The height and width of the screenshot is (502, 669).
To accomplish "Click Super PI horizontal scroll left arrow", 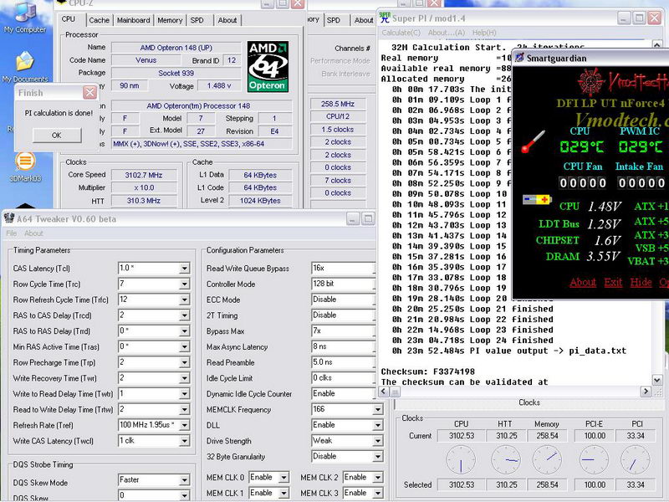I will point(384,391).
